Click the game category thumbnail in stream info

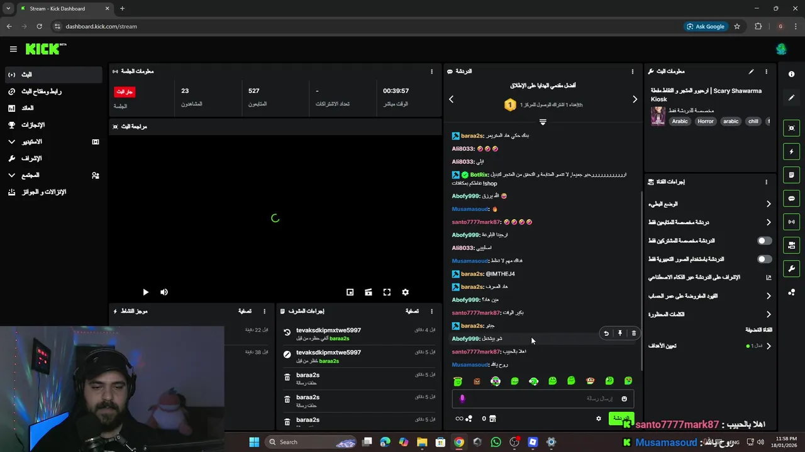click(x=658, y=116)
